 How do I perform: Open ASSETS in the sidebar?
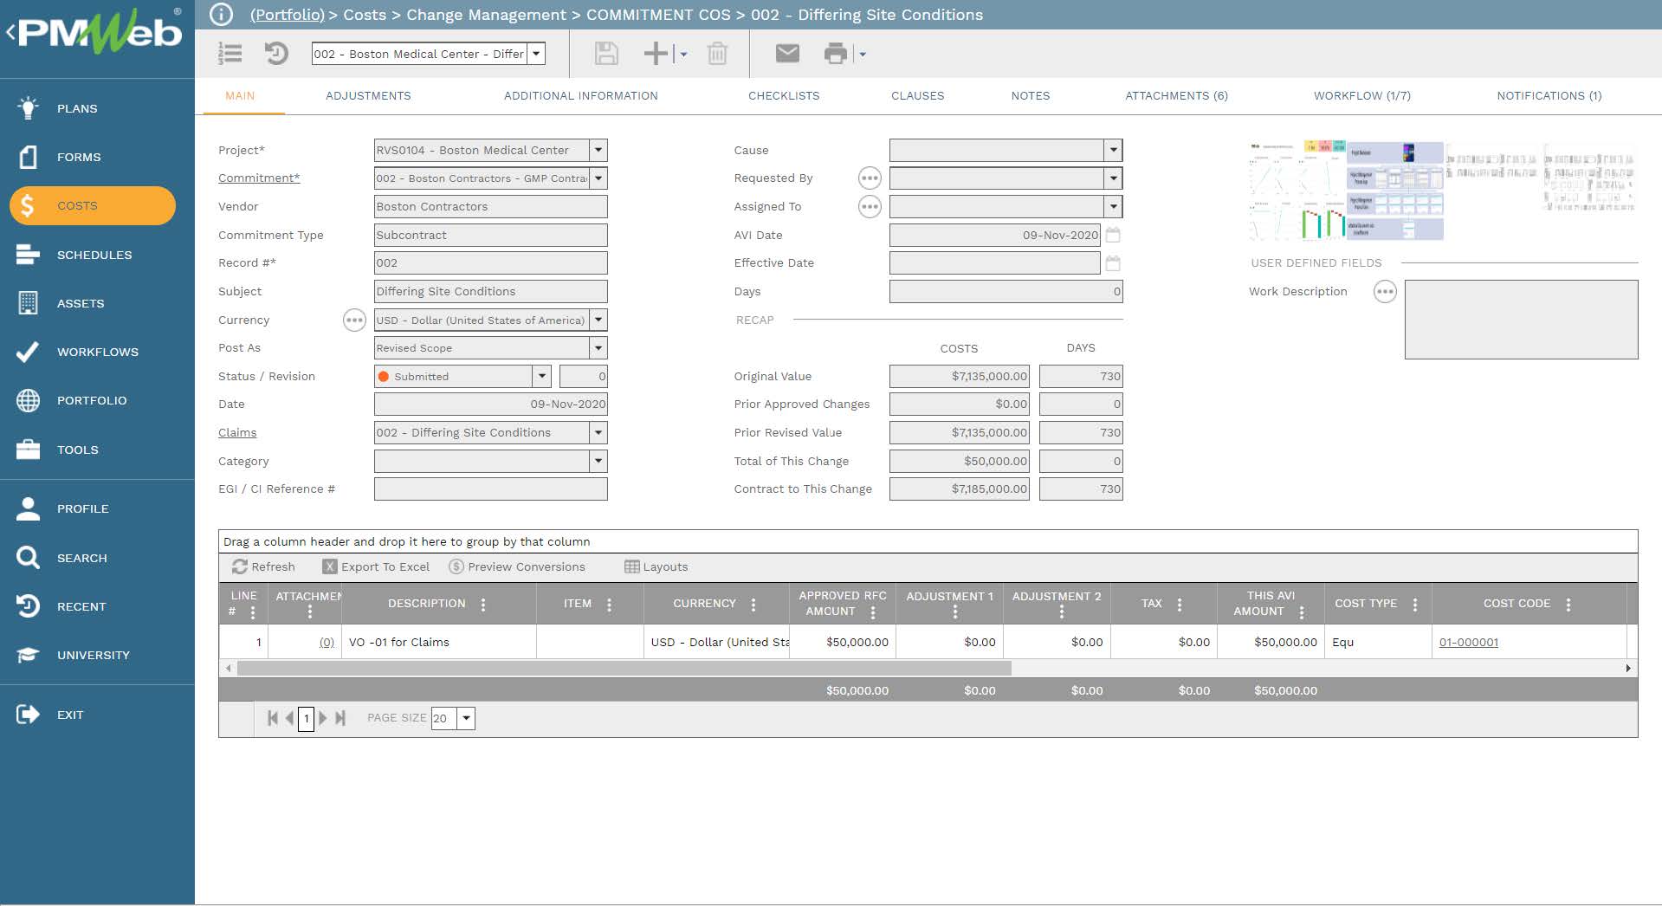click(81, 303)
